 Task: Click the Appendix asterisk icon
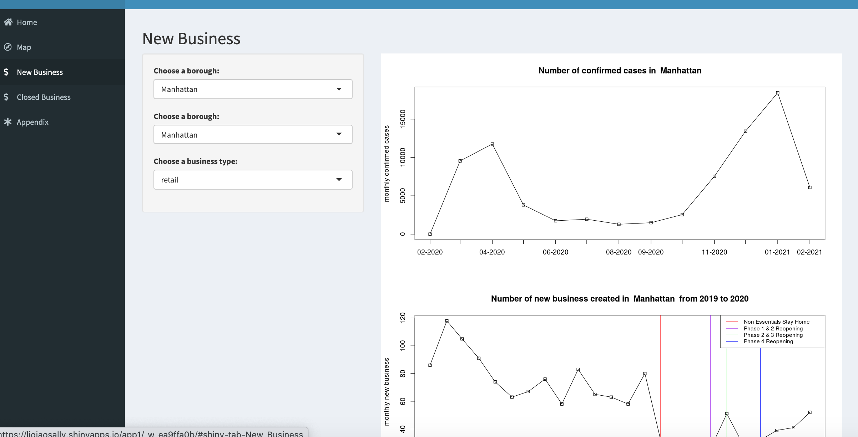(8, 122)
